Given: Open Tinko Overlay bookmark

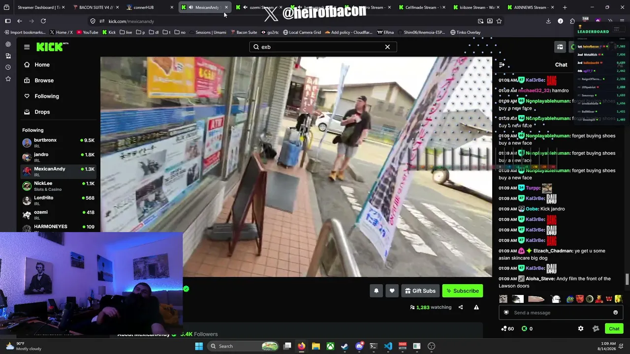Looking at the screenshot, I should coord(465,32).
